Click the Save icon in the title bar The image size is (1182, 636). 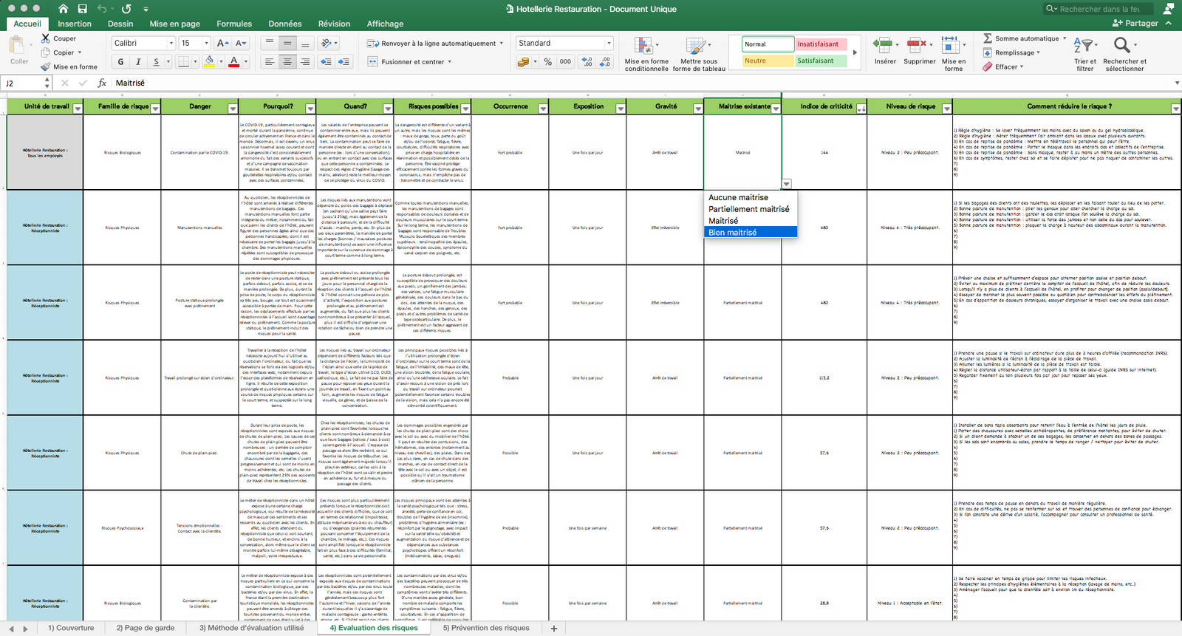(83, 9)
